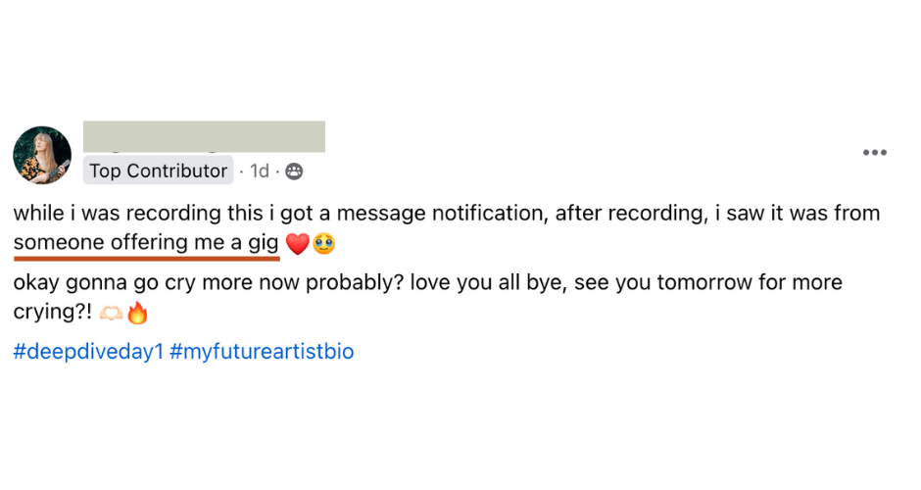
Task: Click the Top Contributor badge
Action: point(159,171)
